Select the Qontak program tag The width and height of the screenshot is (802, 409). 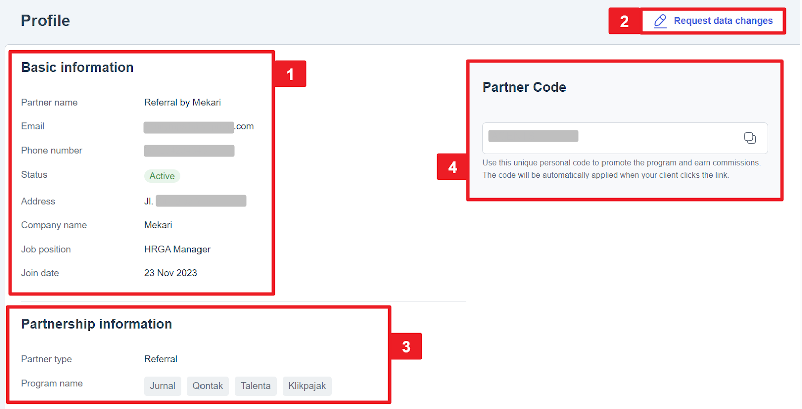click(208, 386)
